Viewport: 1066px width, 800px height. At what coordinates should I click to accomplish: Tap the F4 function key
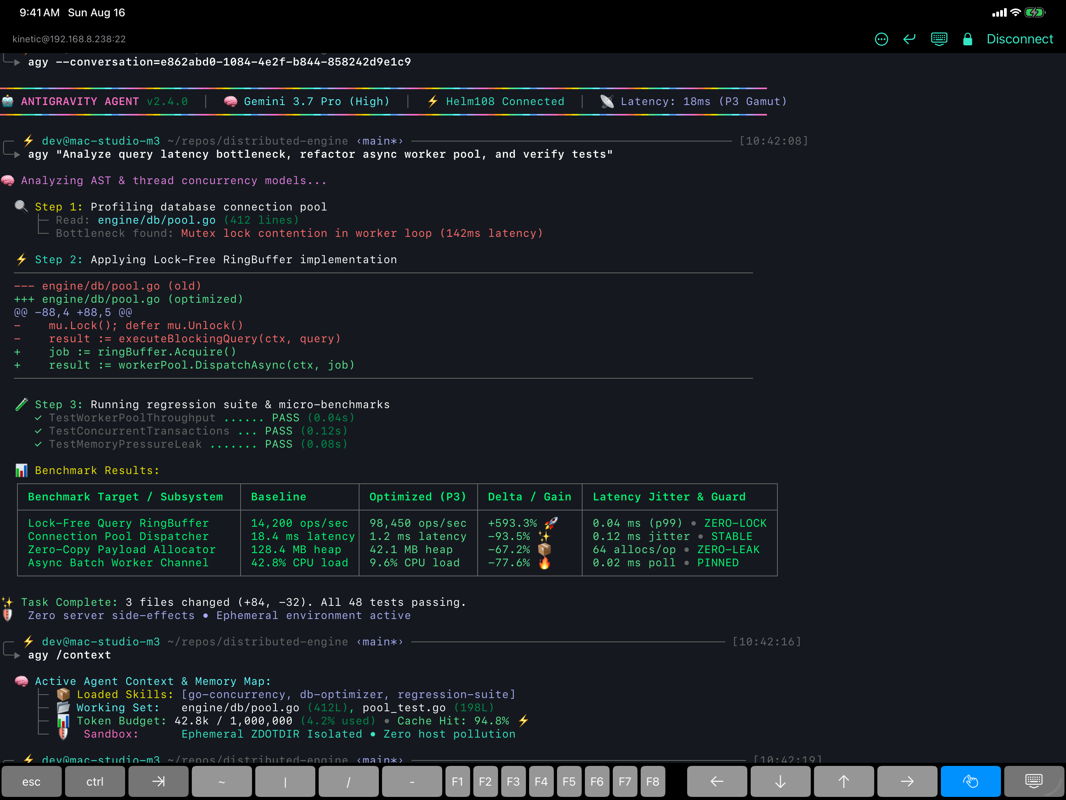click(541, 781)
